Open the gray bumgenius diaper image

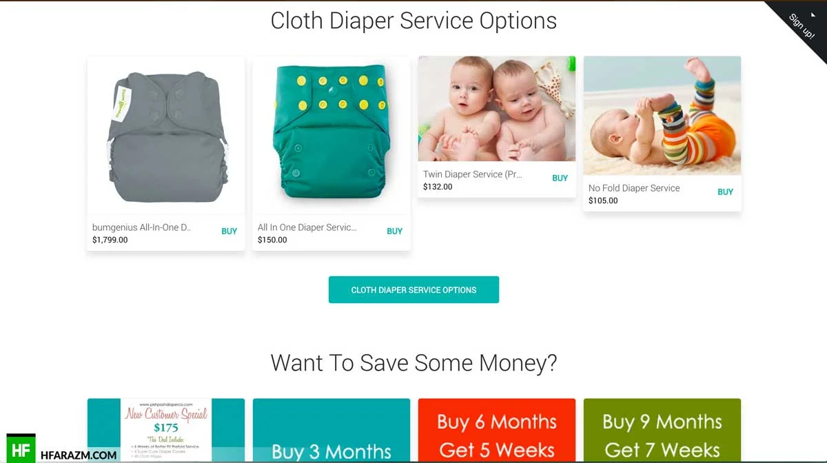coord(166,136)
